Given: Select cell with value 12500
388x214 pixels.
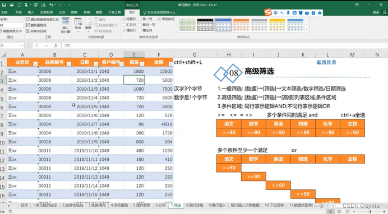Looking at the screenshot, I should [x=159, y=71].
